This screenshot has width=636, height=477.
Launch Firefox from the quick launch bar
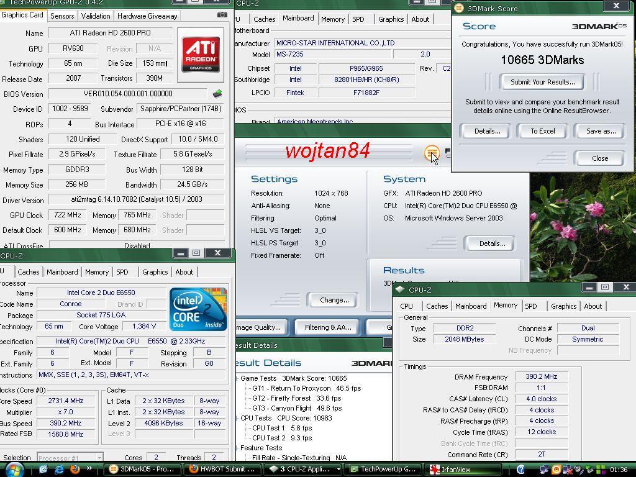(75, 470)
